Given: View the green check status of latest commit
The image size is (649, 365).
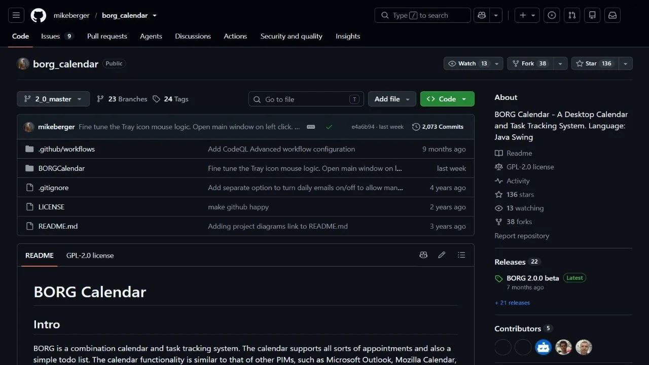Looking at the screenshot, I should pyautogui.click(x=329, y=127).
